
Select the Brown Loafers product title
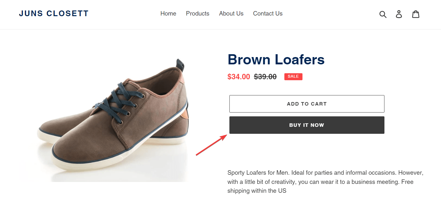pos(276,60)
